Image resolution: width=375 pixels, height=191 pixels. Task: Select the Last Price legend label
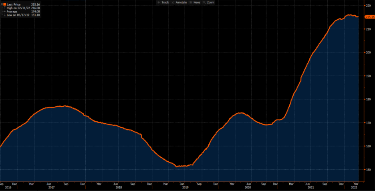point(13,4)
